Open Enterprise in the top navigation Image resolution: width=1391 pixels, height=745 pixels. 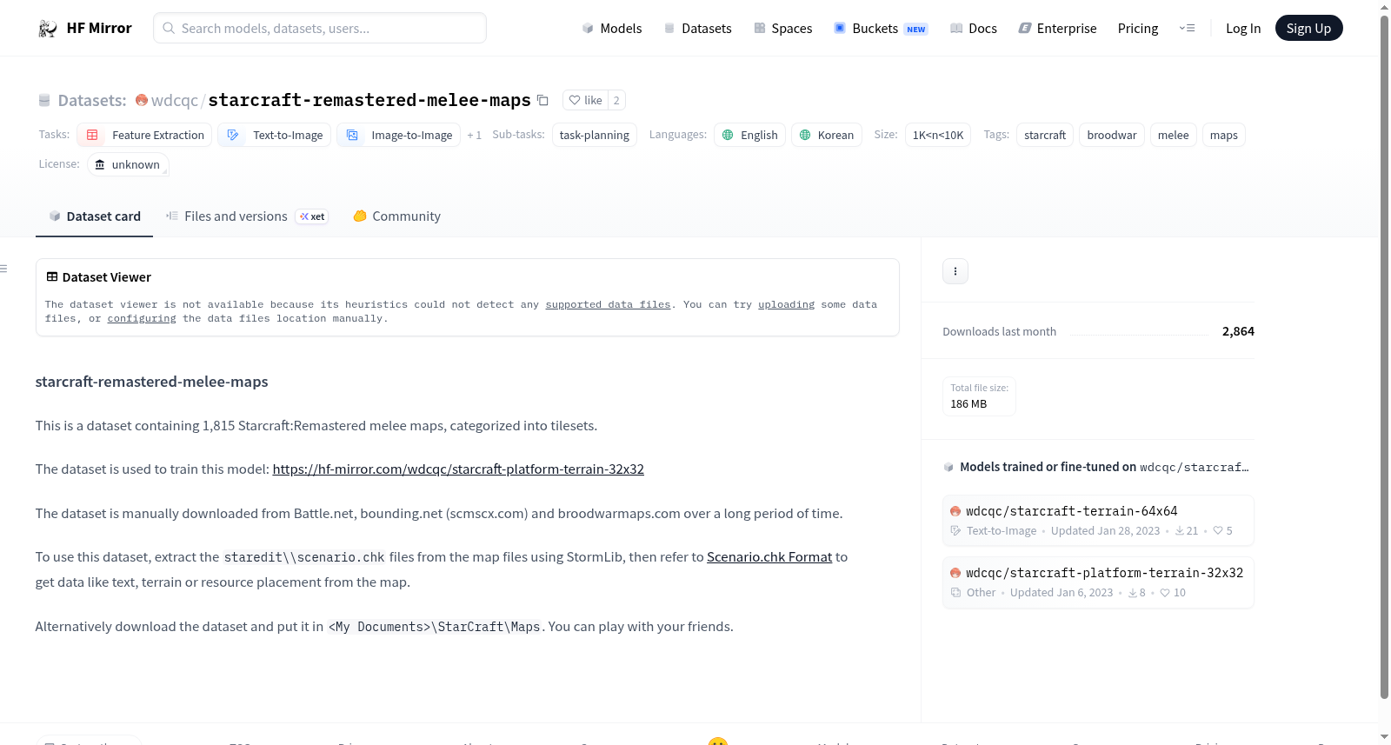click(x=1057, y=29)
